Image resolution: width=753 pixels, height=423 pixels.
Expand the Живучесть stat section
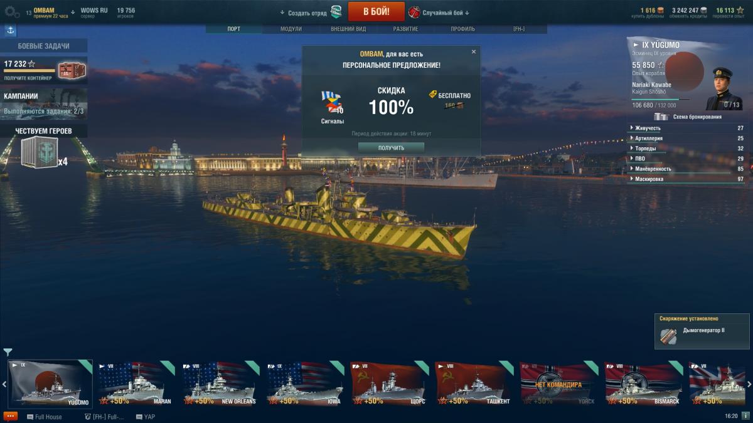point(686,128)
